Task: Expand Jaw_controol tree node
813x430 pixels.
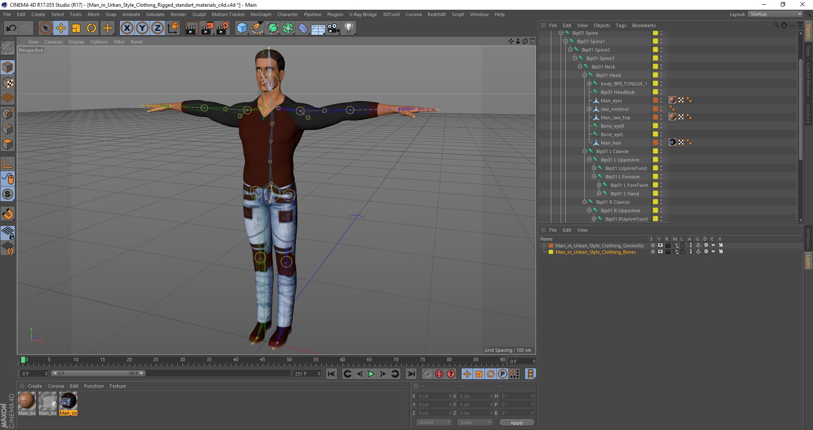Action: point(589,109)
